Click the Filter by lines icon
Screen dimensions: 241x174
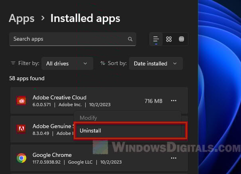[x=13, y=63]
